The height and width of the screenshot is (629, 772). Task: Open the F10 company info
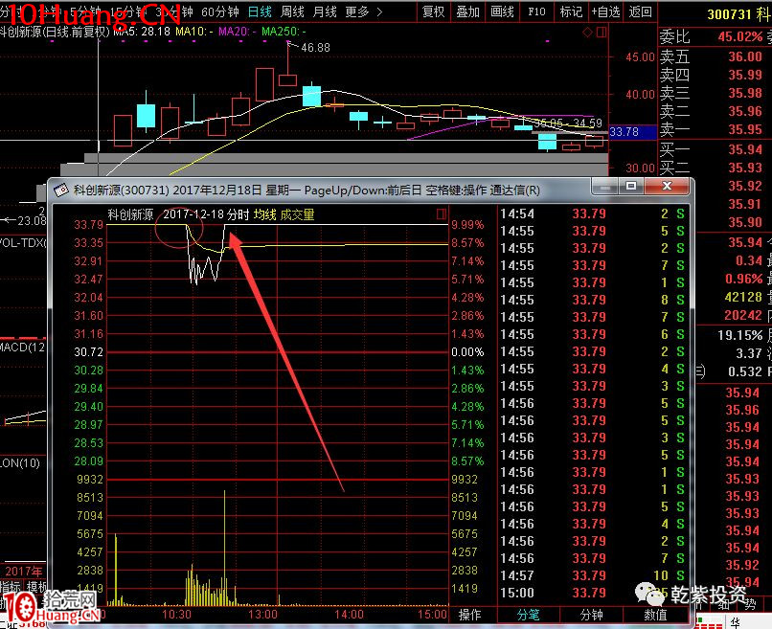click(x=536, y=11)
